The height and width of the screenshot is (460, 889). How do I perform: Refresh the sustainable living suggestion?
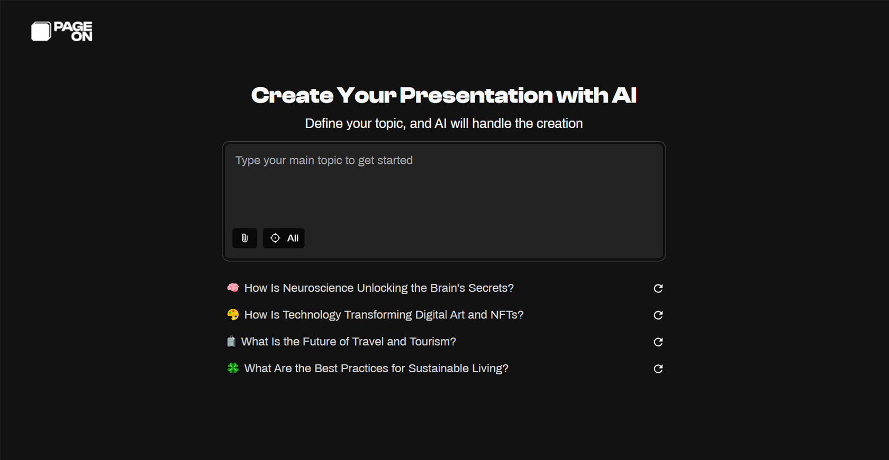pyautogui.click(x=658, y=369)
